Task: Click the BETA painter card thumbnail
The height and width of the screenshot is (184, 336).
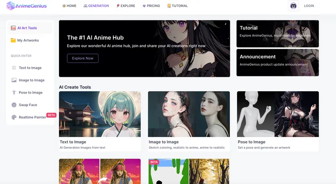Action: [x=189, y=171]
